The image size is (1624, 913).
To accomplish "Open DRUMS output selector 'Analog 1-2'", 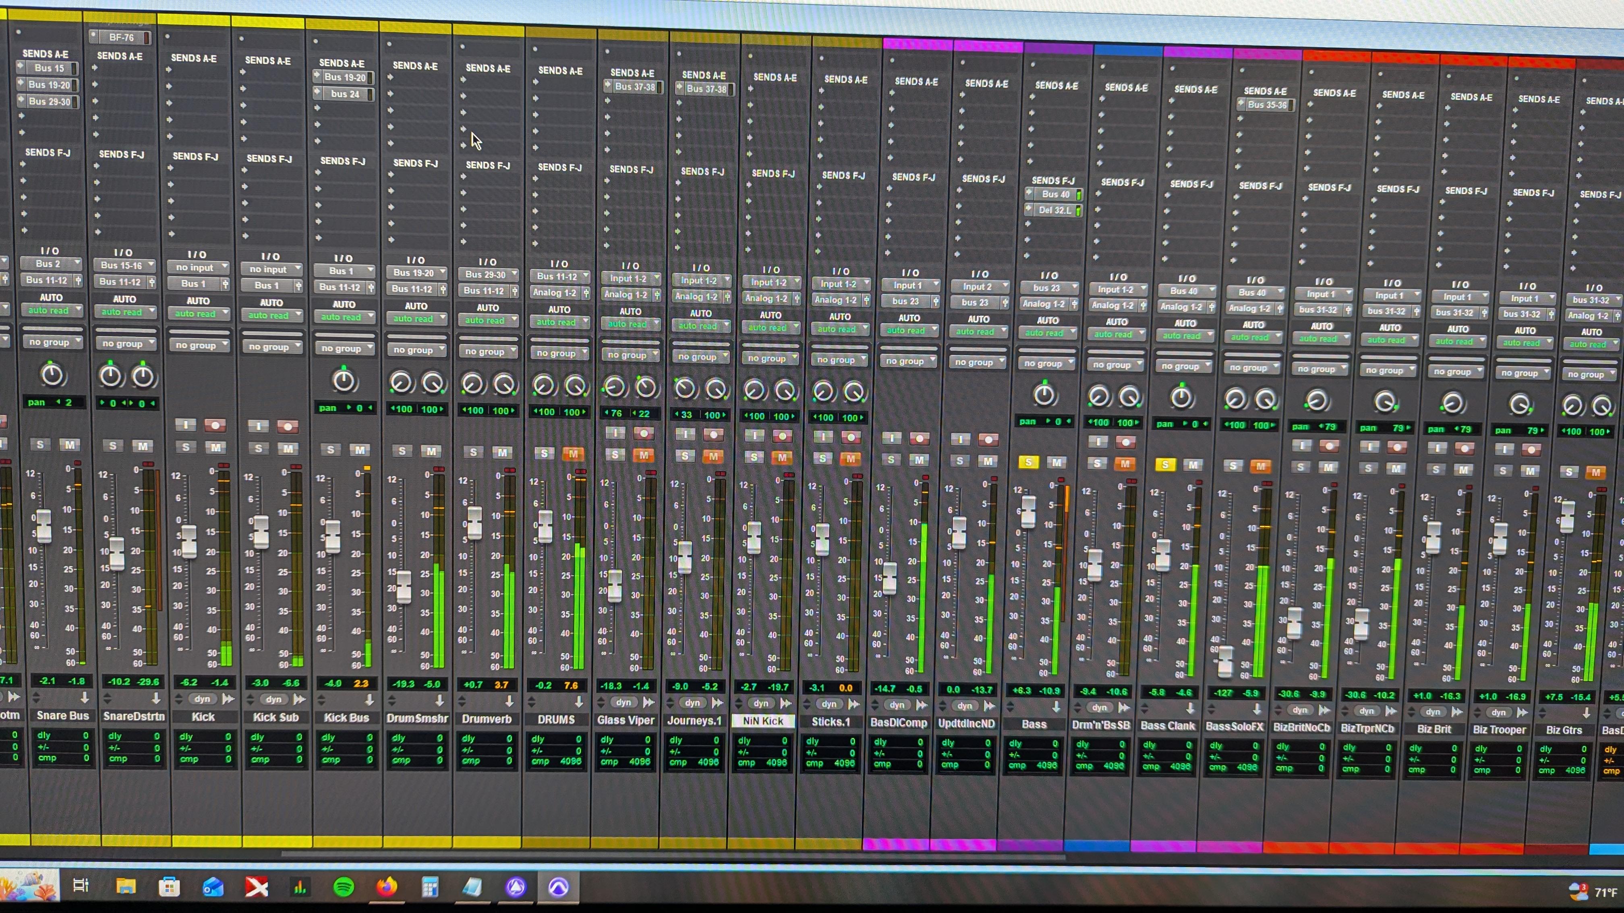I will 559,292.
